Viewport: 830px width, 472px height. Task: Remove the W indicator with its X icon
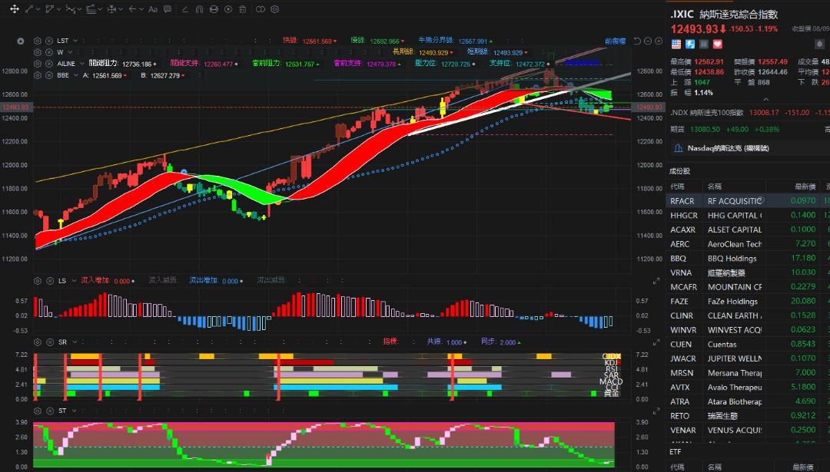(x=48, y=52)
